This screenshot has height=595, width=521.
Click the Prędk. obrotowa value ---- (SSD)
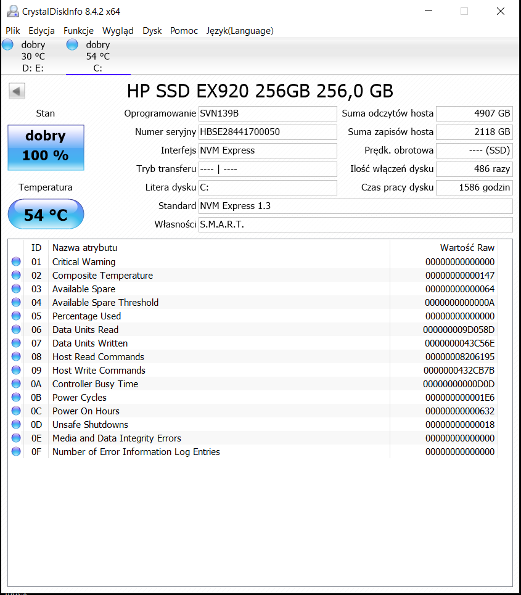(474, 150)
